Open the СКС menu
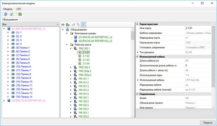This screenshot has width=217, height=126. (19, 9)
